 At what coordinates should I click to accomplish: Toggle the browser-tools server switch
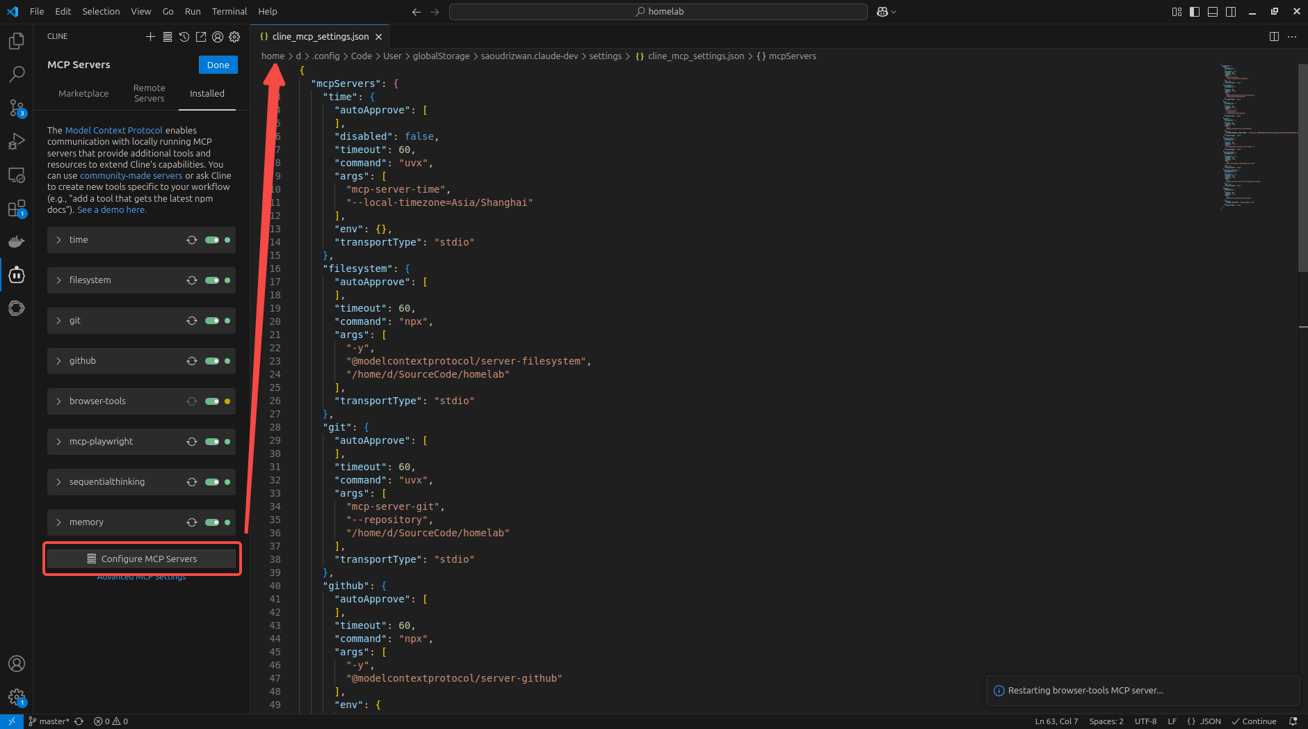tap(212, 401)
